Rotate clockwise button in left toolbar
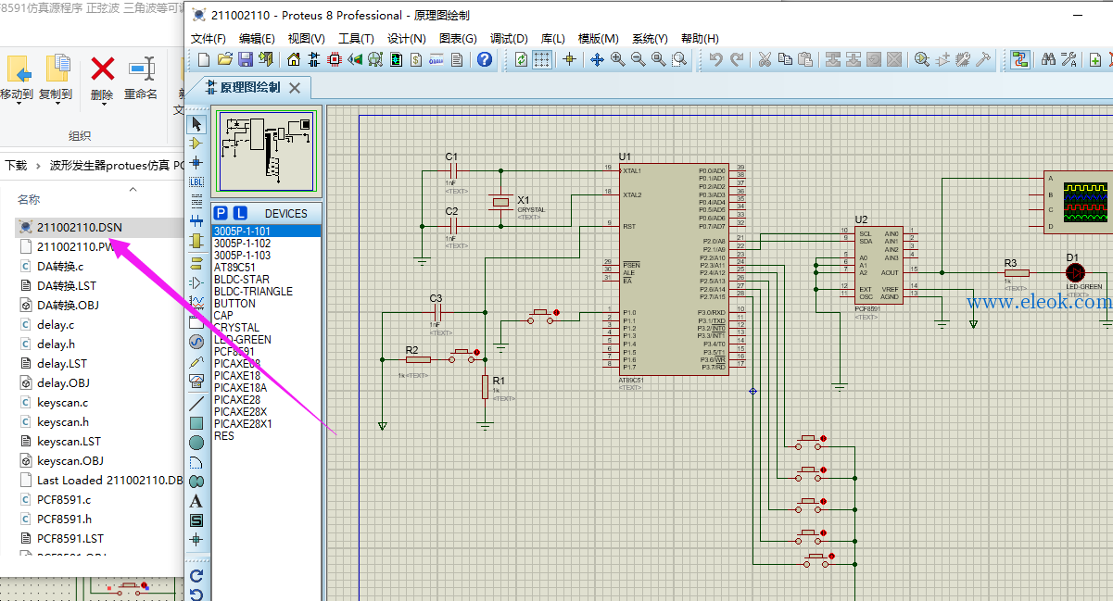Image resolution: width=1113 pixels, height=601 pixels. tap(196, 575)
